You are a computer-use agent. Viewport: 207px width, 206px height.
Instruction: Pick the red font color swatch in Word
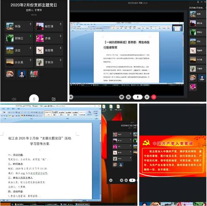point(13,116)
